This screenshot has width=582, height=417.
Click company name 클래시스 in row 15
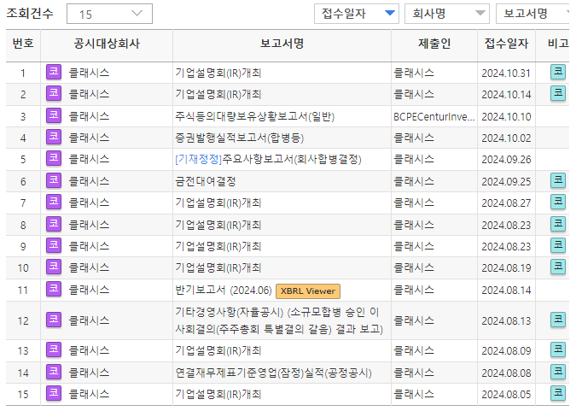point(89,394)
